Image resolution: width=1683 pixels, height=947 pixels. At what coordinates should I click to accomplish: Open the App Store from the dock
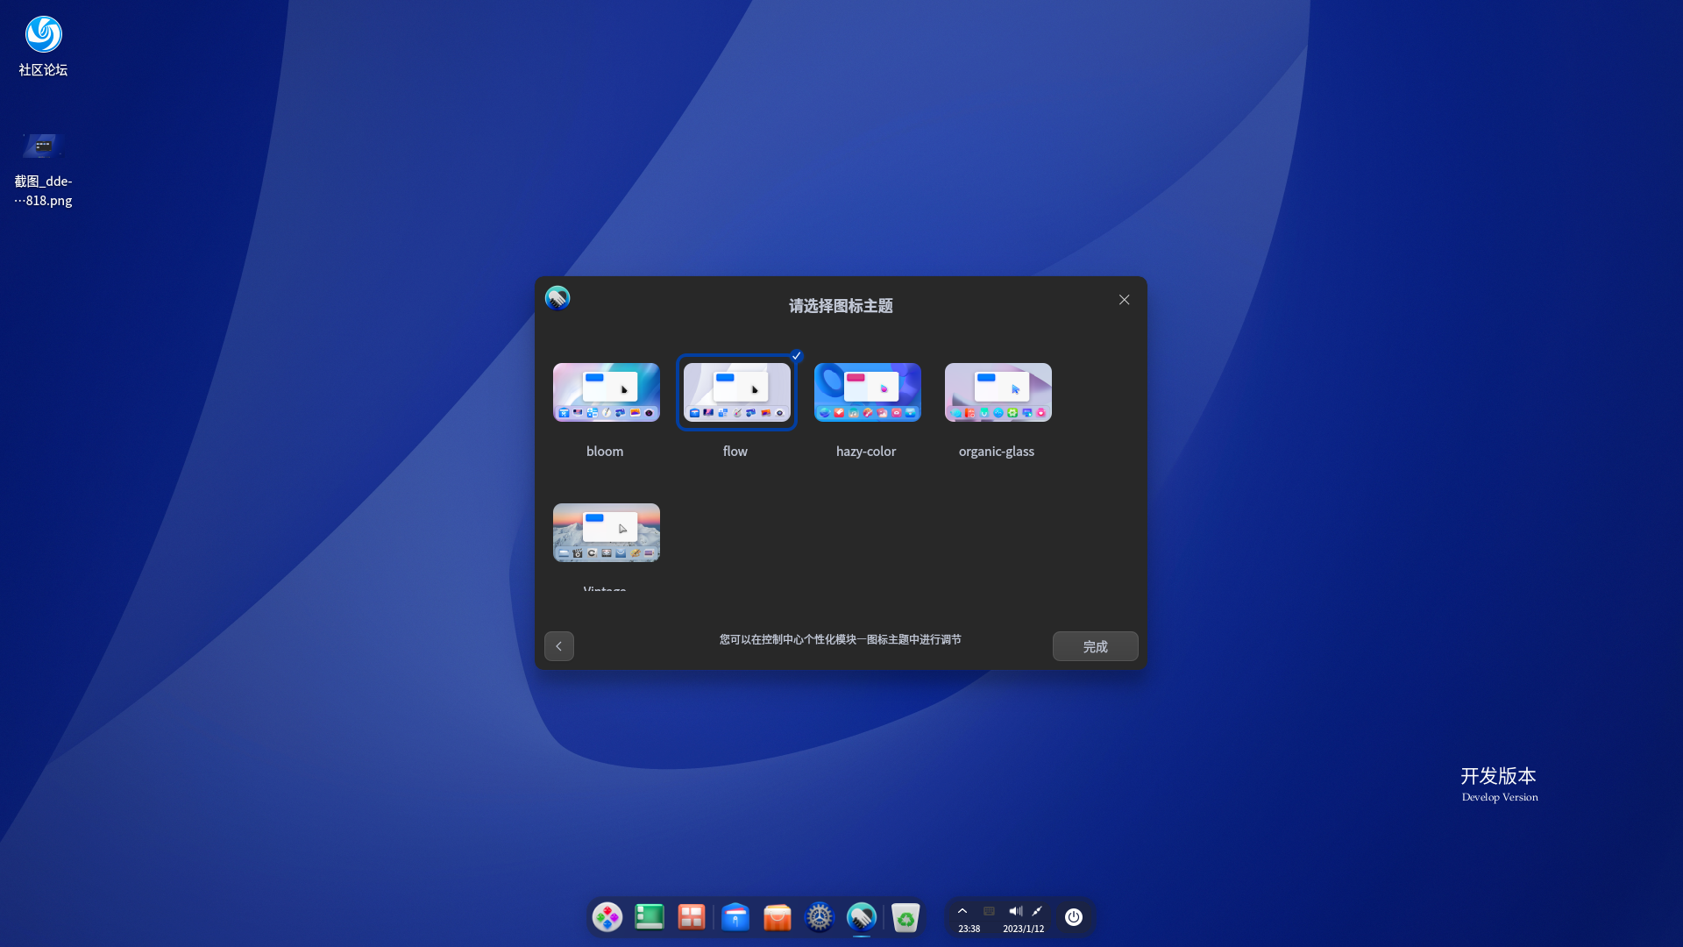tap(778, 916)
